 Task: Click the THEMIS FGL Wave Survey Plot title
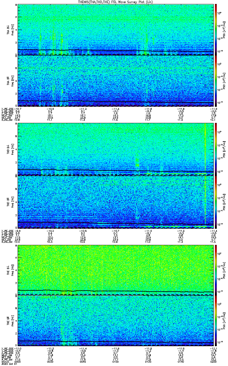[113, 2]
